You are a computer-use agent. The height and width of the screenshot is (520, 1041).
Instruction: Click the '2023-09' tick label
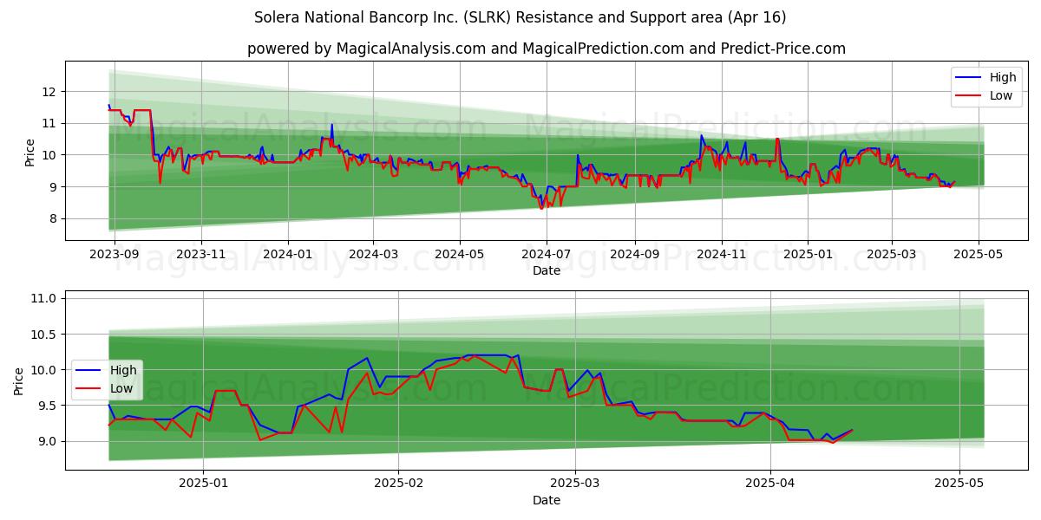coord(115,255)
